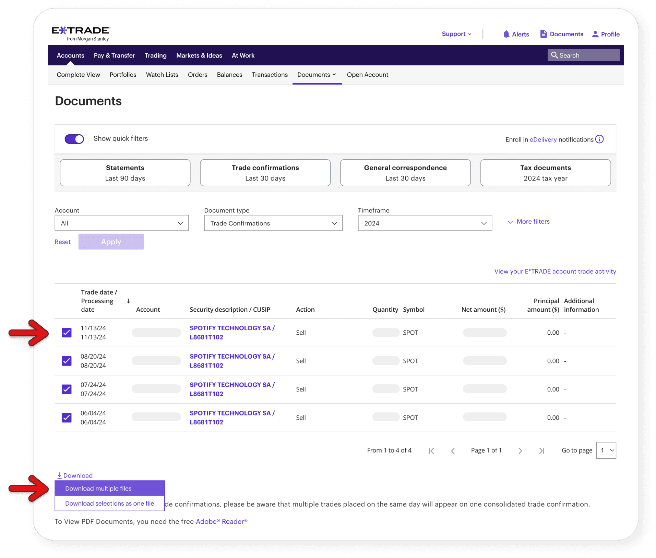Open the Trading menu
The width and height of the screenshot is (656, 558).
(x=155, y=55)
